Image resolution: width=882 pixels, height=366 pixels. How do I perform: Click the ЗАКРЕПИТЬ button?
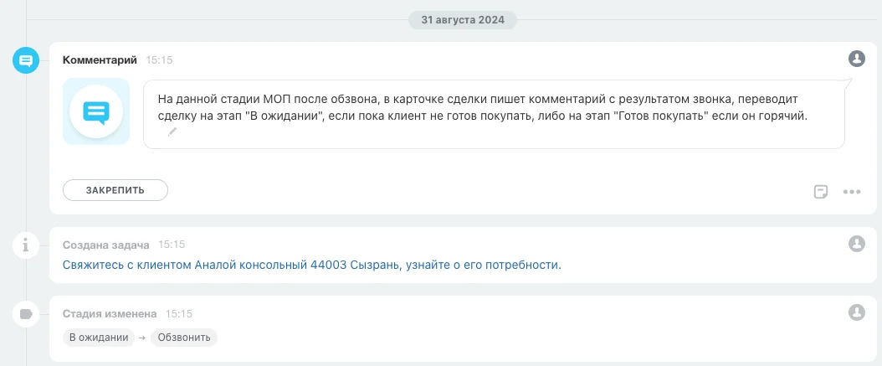pos(115,190)
